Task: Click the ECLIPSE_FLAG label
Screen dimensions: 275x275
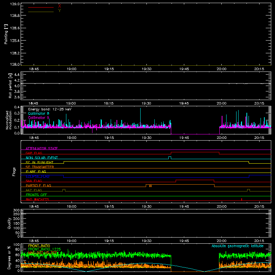Action: pos(37,176)
